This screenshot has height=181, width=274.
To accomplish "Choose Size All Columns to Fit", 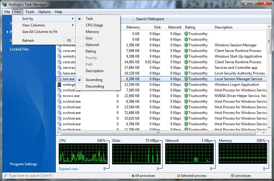I will (x=44, y=32).
